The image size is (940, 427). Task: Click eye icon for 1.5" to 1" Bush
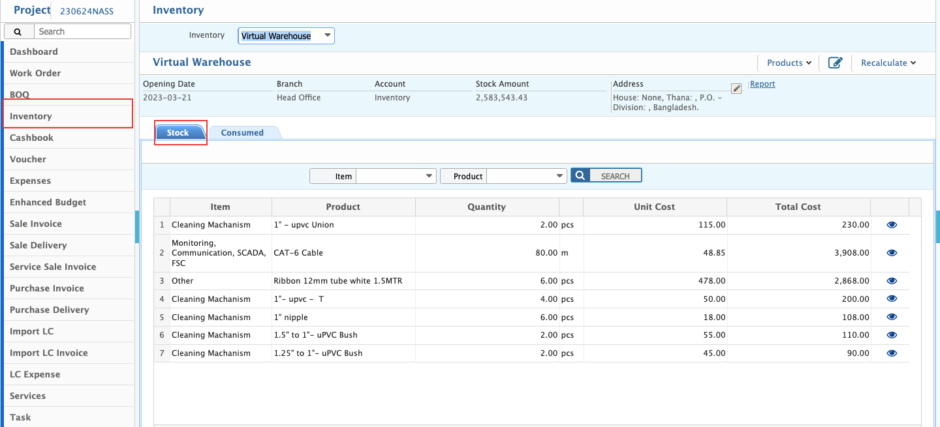click(x=892, y=335)
